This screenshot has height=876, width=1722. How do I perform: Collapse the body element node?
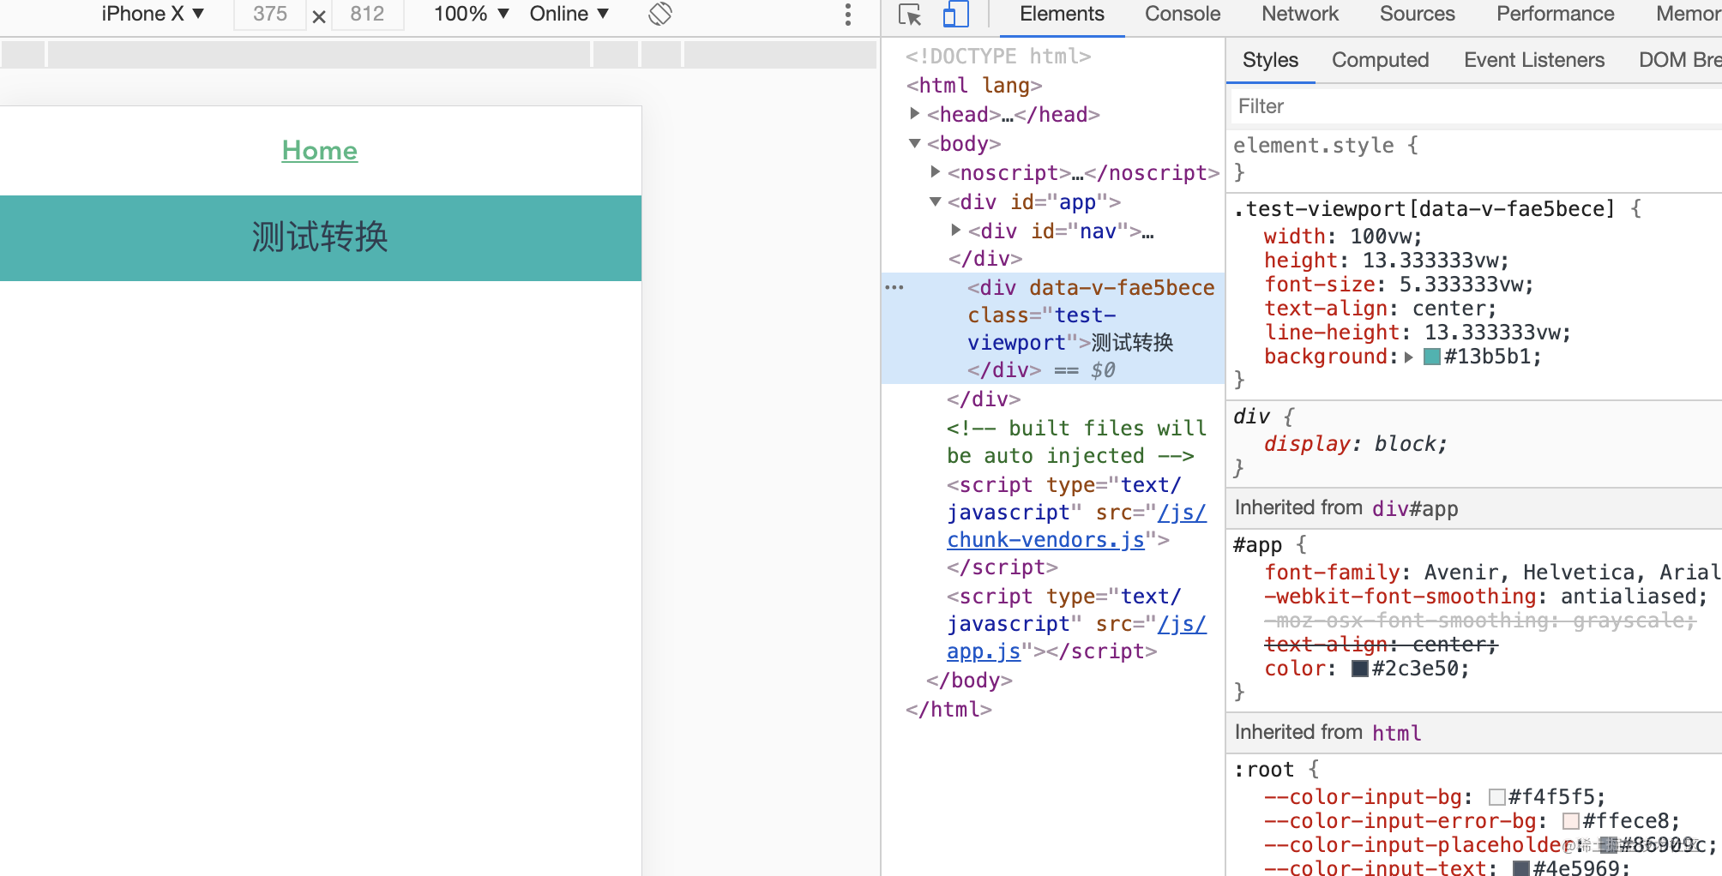[915, 143]
